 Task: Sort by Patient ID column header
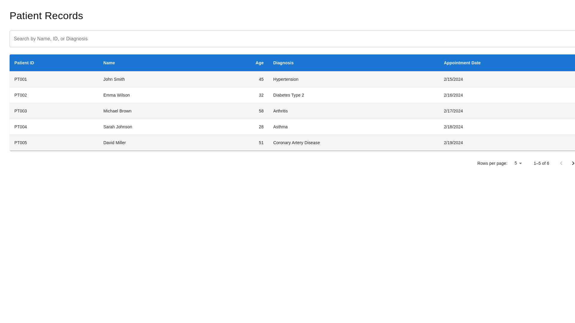24,63
